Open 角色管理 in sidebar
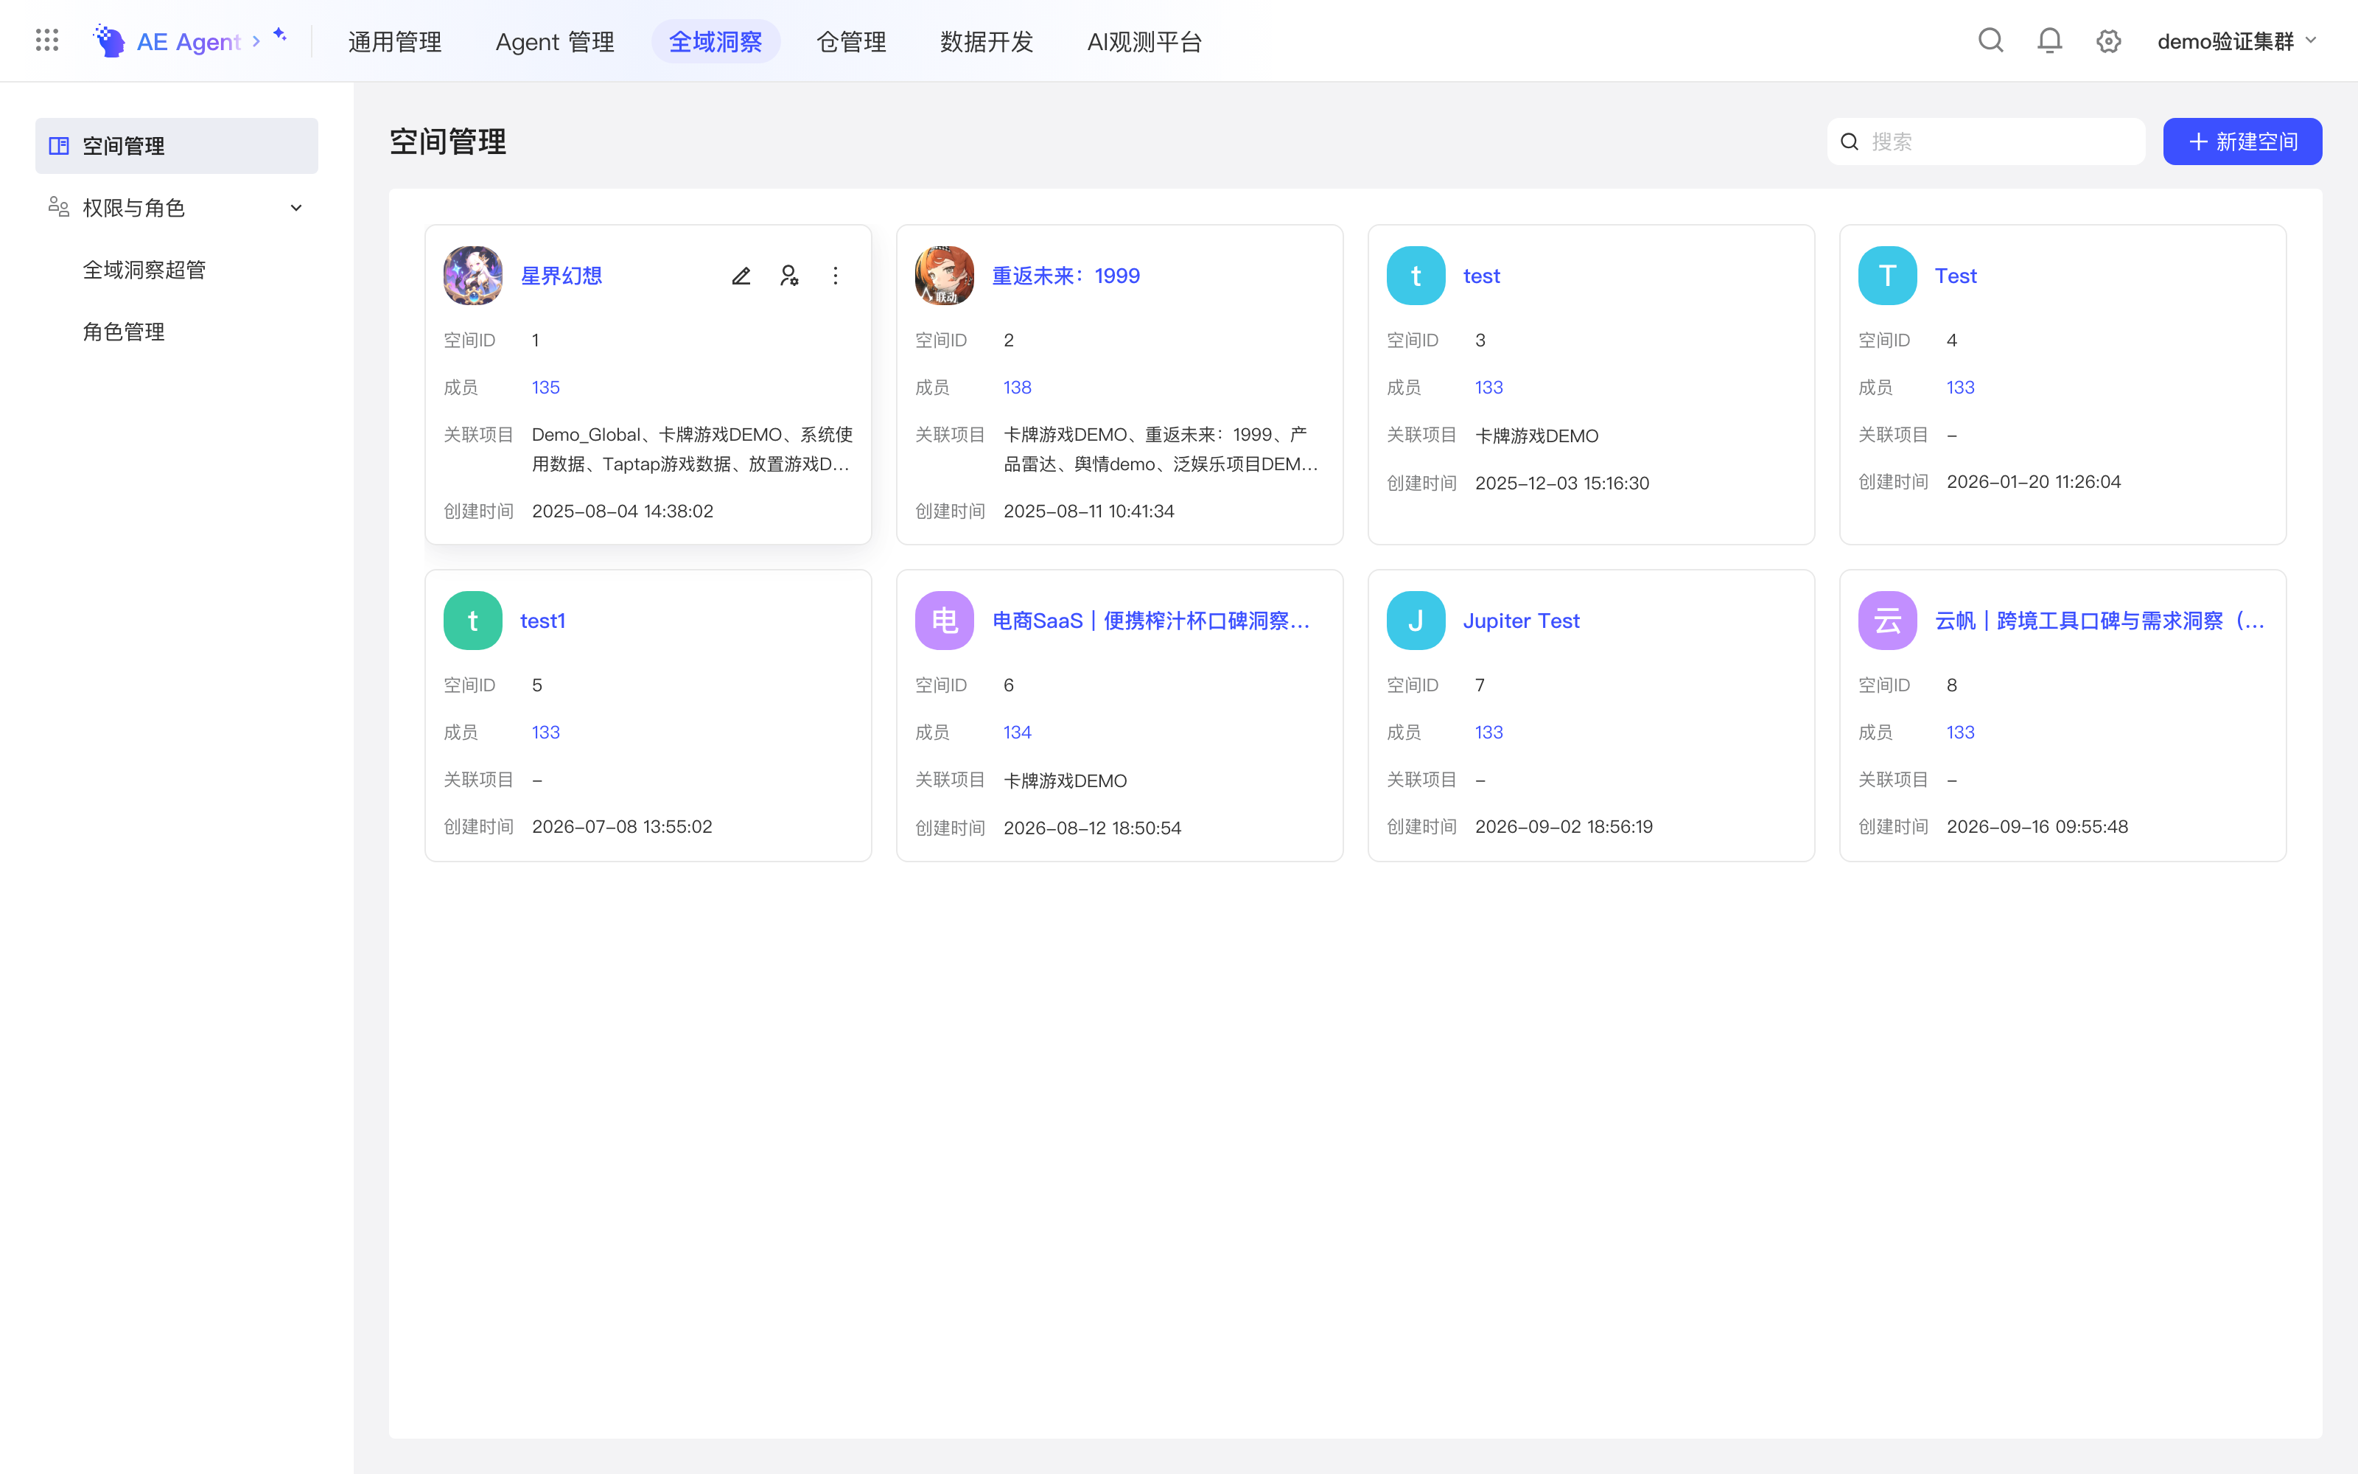The width and height of the screenshot is (2358, 1474). click(x=124, y=332)
